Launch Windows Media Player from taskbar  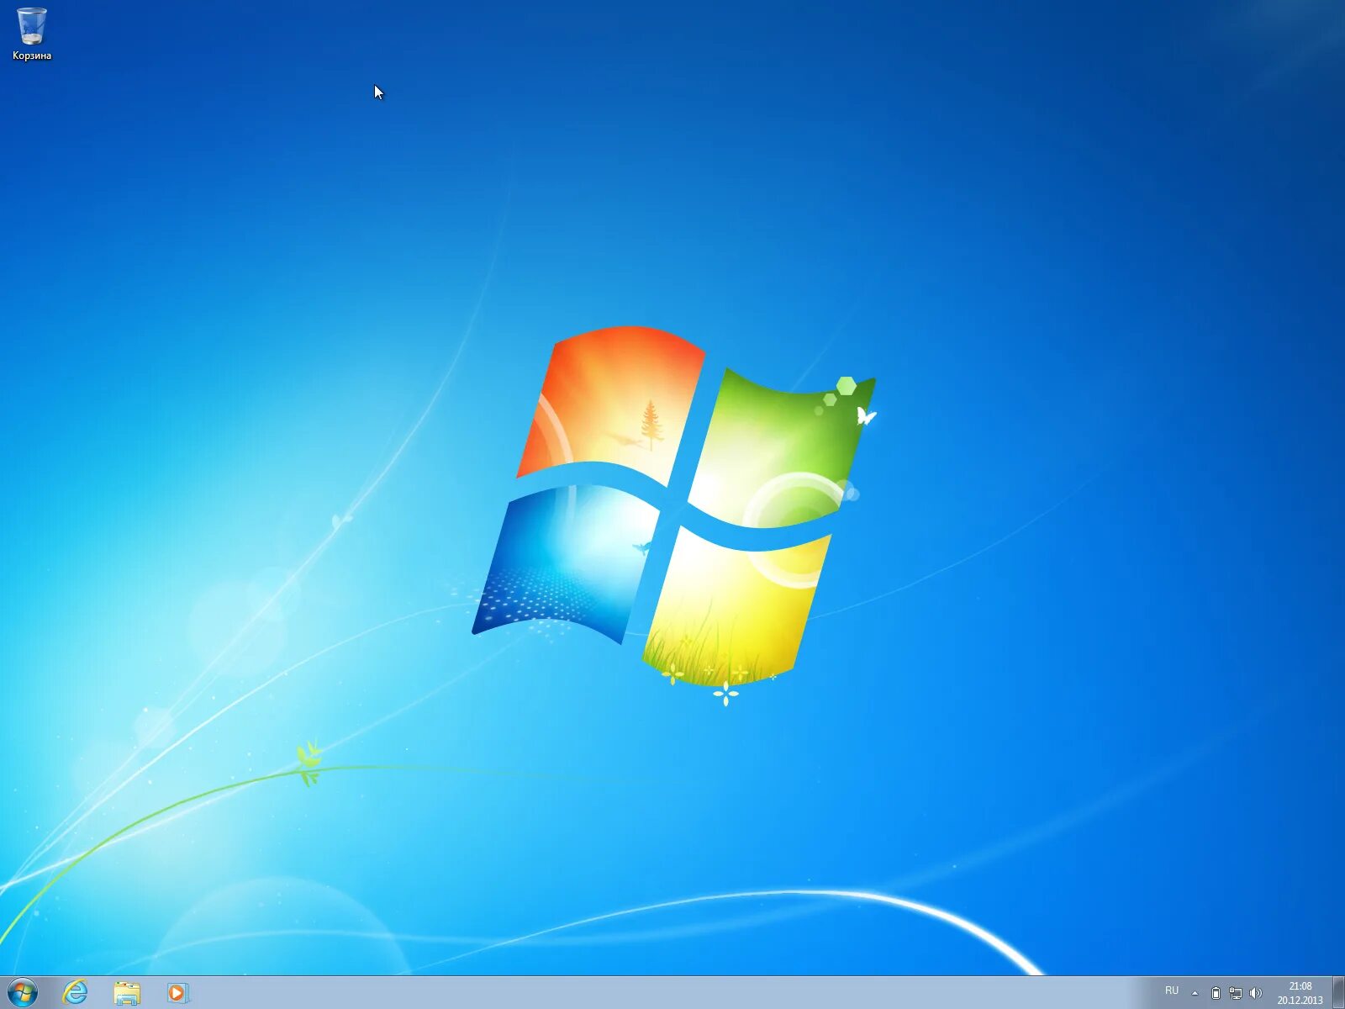[177, 993]
